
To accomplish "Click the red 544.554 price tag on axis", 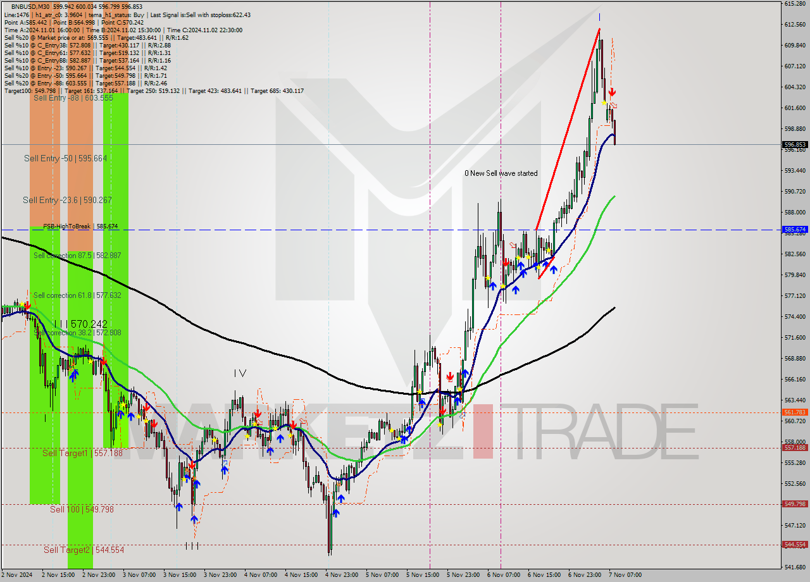I will pos(795,545).
